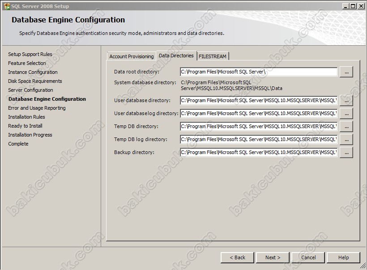Browse for the Data root directory
Viewport: 367px width, 270px height.
[346, 72]
